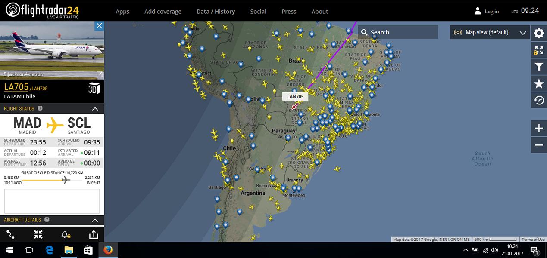This screenshot has width=547, height=258.
Task: Click the scheduled arrival time 09:35
Action: [92, 142]
